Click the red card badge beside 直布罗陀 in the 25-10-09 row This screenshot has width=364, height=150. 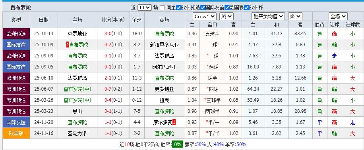coord(68,45)
